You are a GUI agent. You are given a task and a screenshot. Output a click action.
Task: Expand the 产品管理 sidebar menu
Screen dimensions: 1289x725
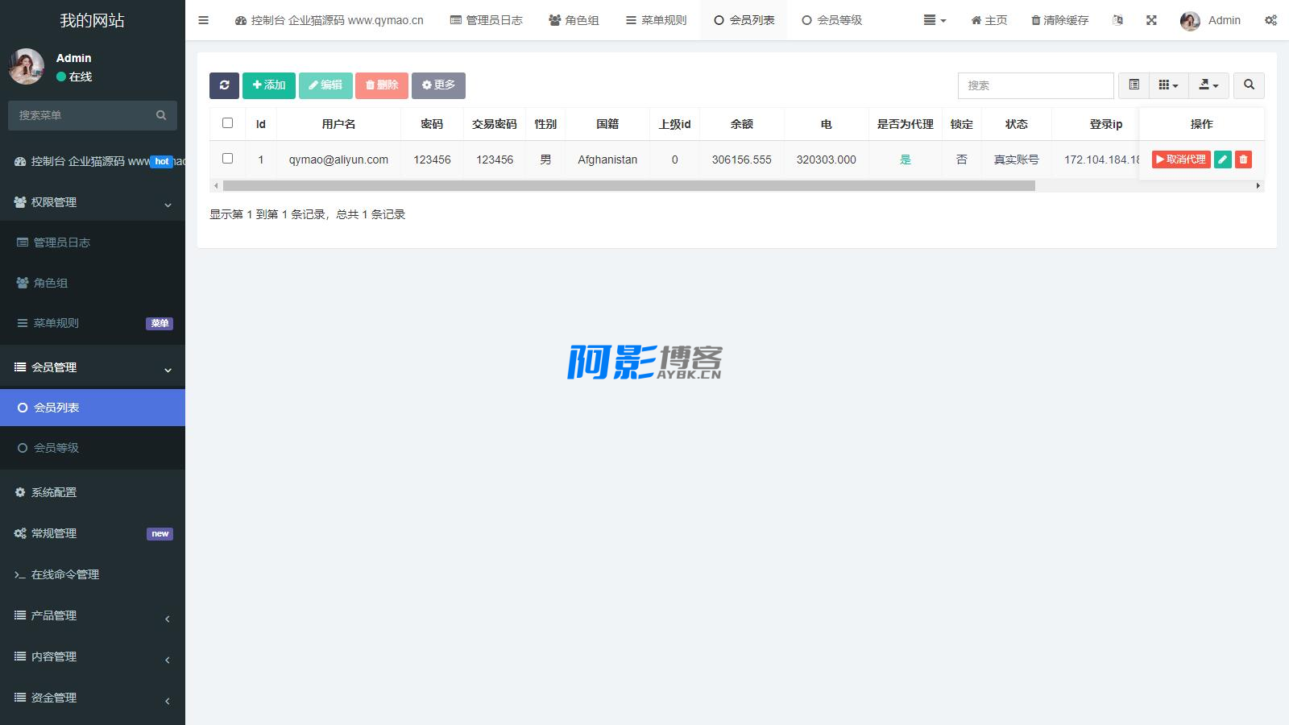point(93,615)
